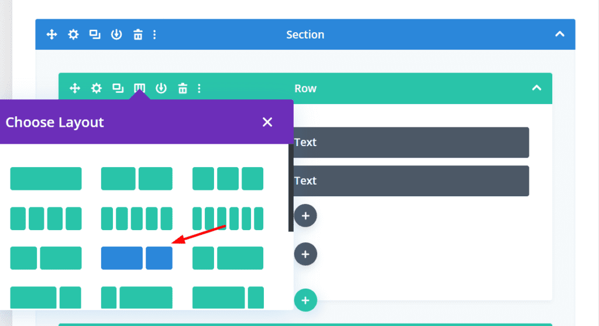This screenshot has width=599, height=326.
Task: Click the Section move handle icon
Action: tap(51, 34)
